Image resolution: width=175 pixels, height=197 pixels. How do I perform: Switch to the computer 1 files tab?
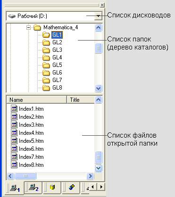tap(15, 188)
